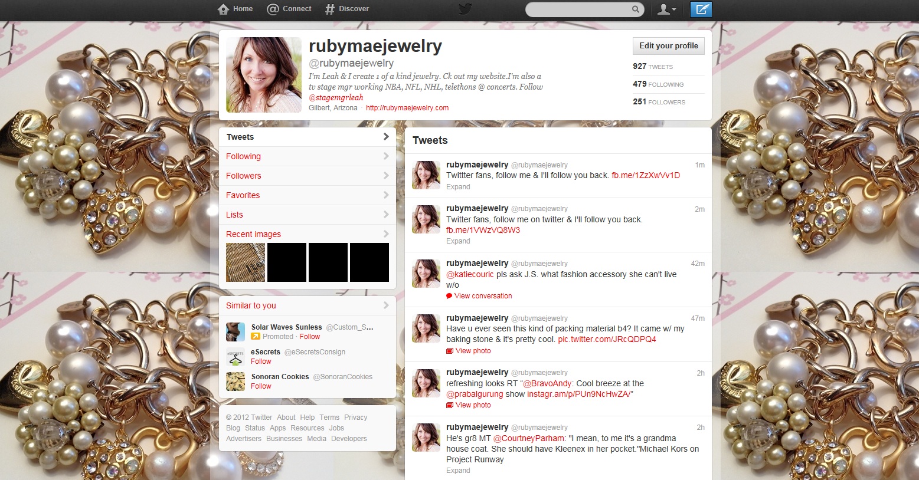919x480 pixels.
Task: Expand the tweet posted 2m ago
Action: coord(458,241)
